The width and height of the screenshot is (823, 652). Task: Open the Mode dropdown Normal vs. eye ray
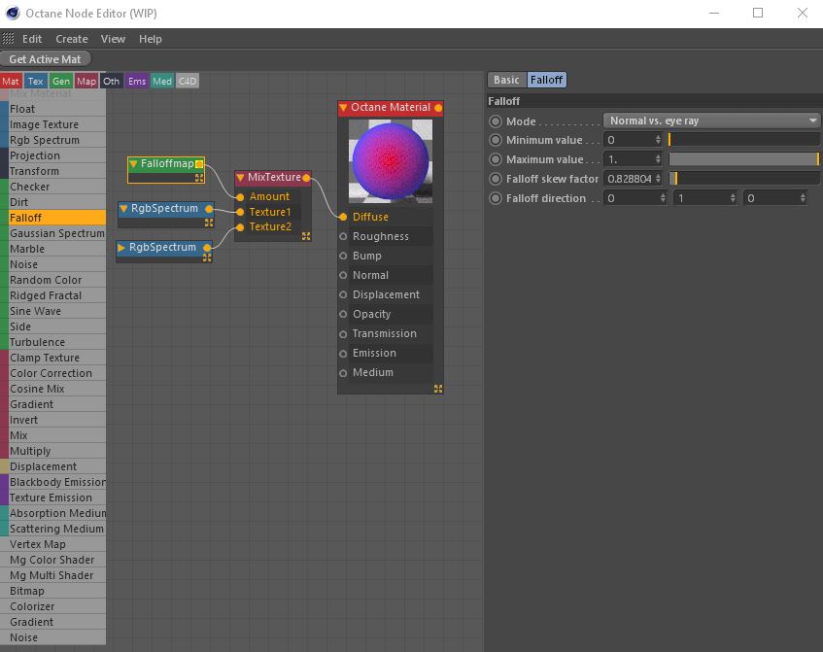coord(713,120)
